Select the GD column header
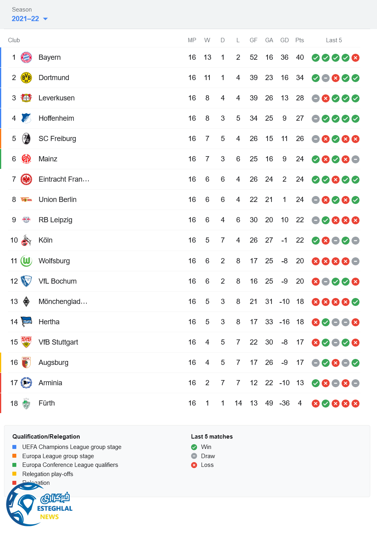The height and width of the screenshot is (537, 377). [284, 40]
